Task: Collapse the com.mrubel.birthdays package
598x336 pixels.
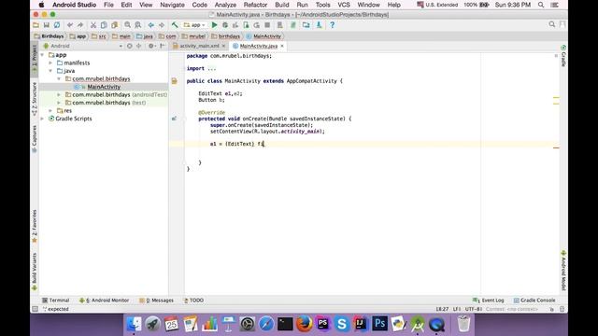Action: point(59,78)
